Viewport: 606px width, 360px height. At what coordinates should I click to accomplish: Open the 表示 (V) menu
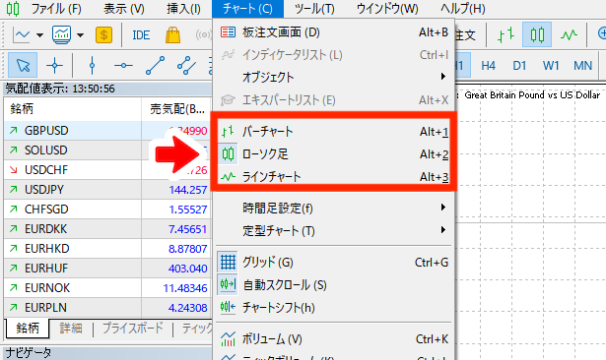tap(124, 9)
